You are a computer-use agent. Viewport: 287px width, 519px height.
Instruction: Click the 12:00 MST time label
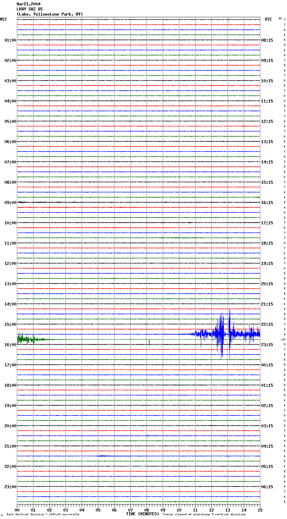click(x=10, y=264)
